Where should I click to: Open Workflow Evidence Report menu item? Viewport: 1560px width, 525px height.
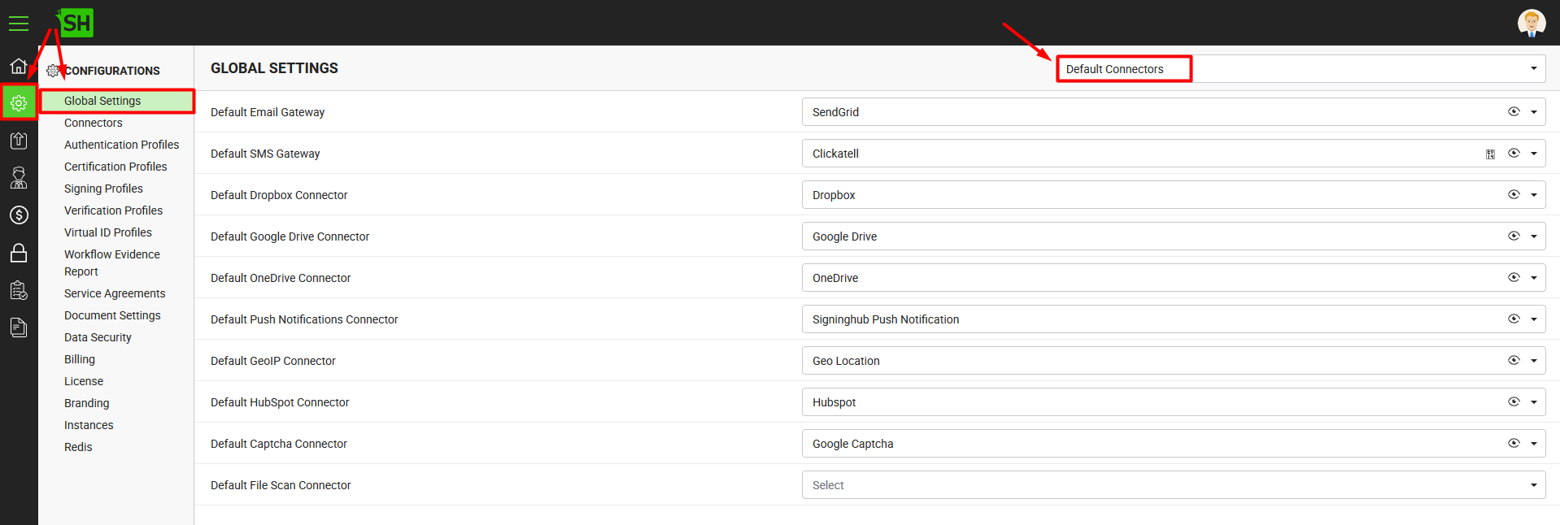point(112,262)
